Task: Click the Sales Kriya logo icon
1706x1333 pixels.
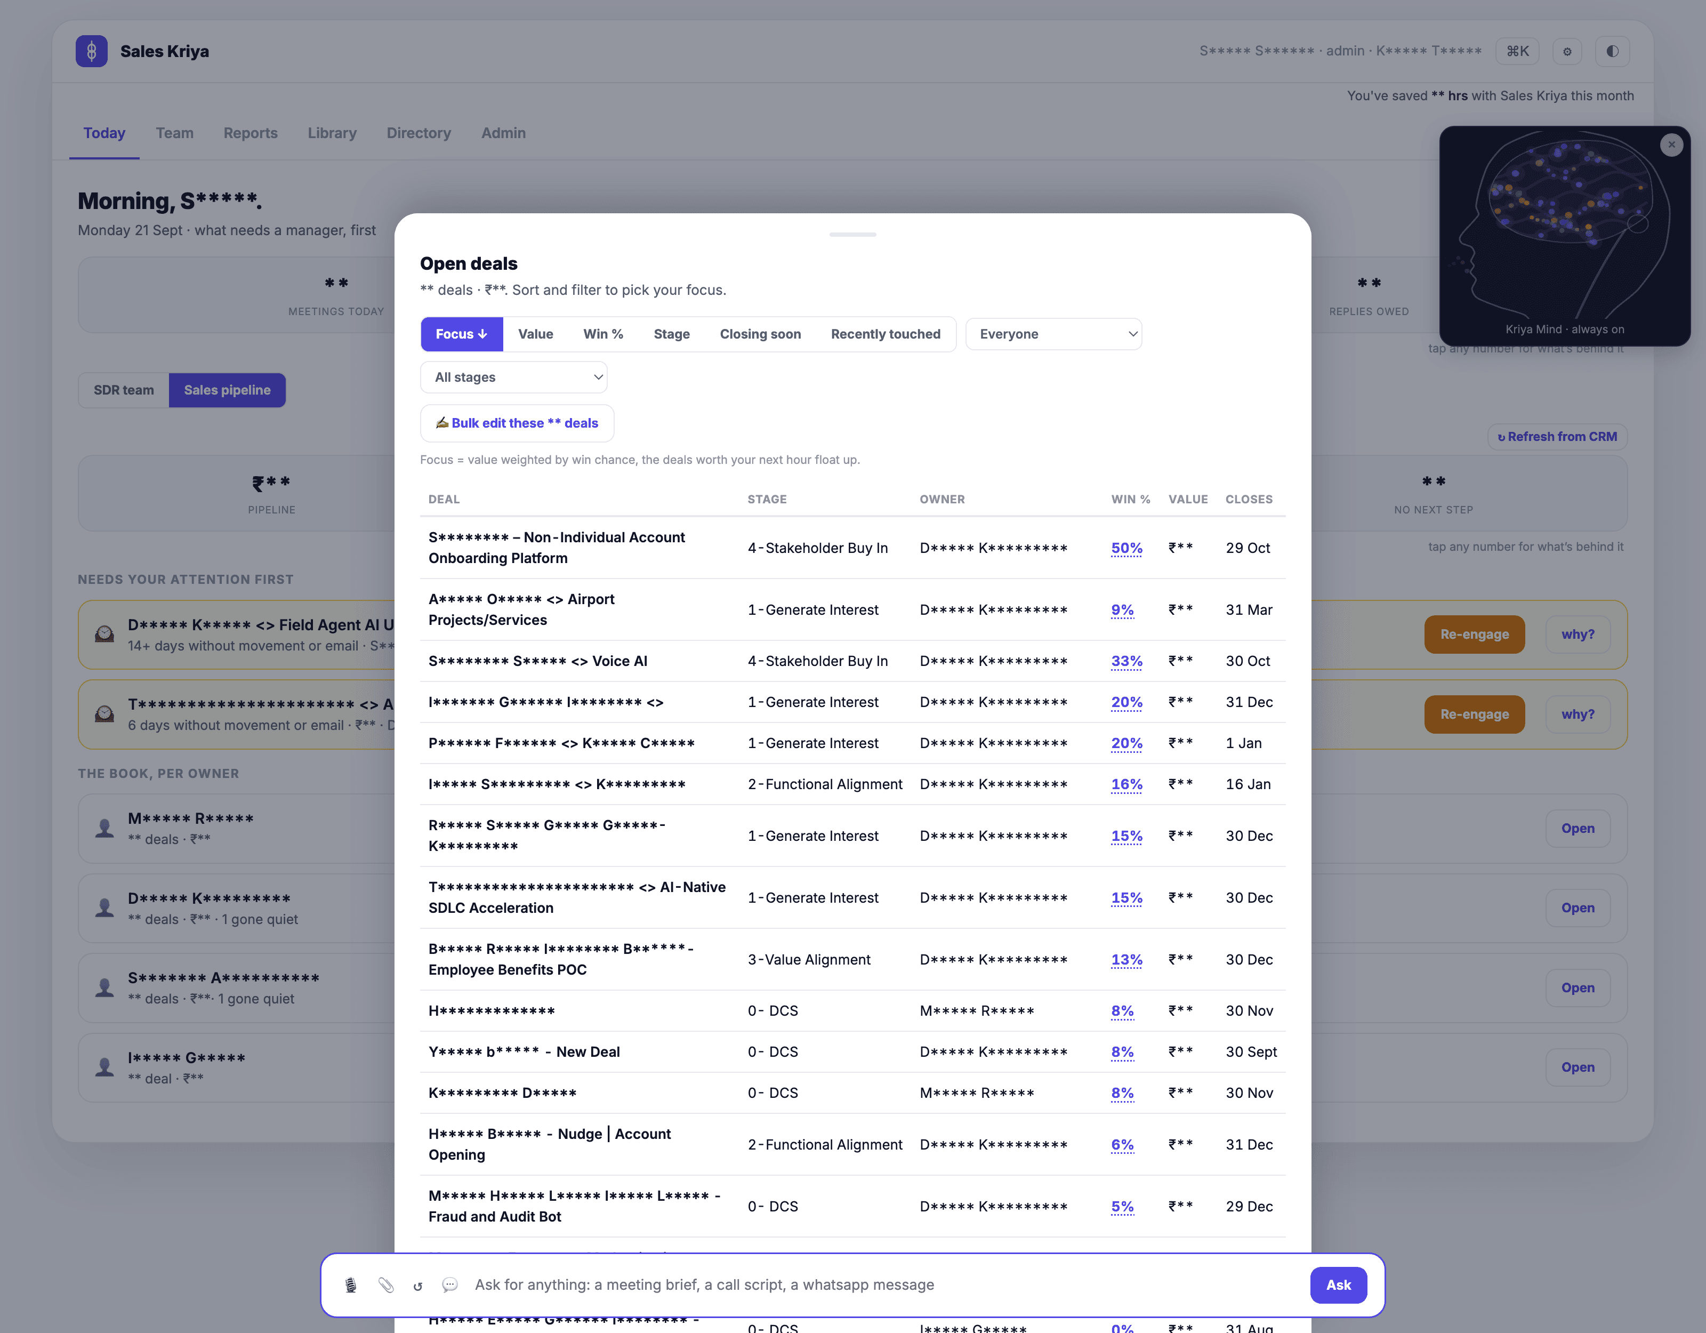Action: 91,52
